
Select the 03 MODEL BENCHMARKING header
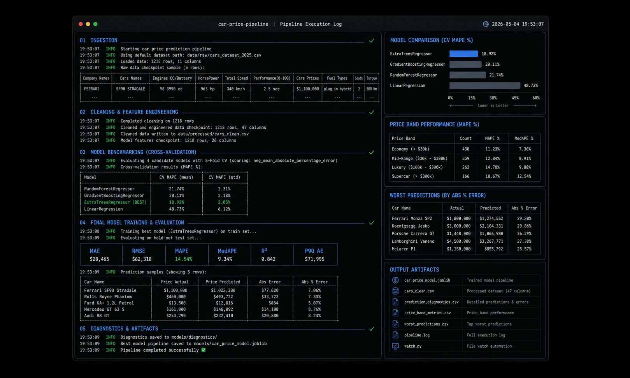(x=138, y=152)
